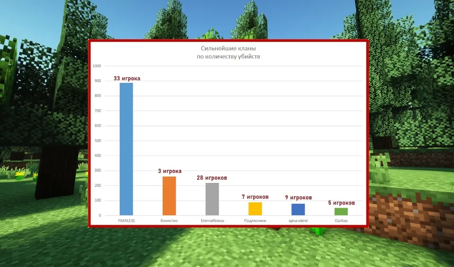
Task: Click the 600 value on the vertical axis
Action: point(98,126)
